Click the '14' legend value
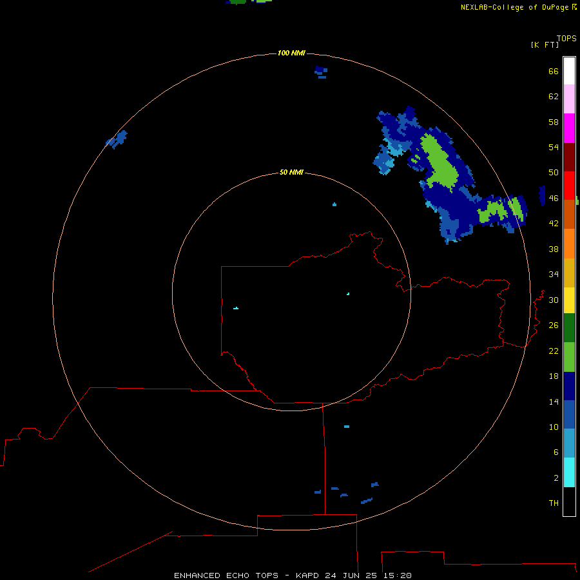580x580 pixels. point(554,402)
